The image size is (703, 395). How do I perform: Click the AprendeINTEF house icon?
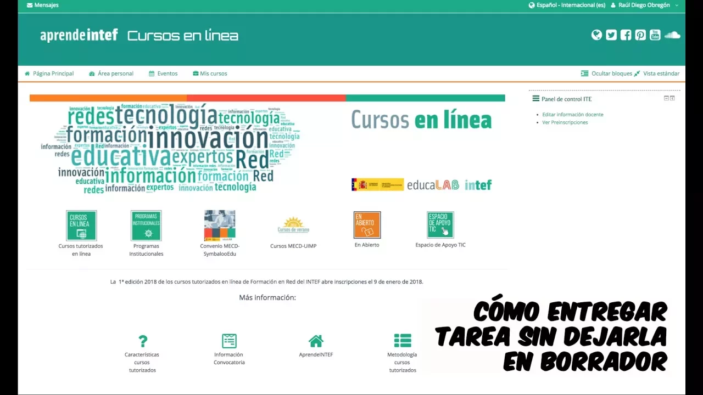[316, 341]
